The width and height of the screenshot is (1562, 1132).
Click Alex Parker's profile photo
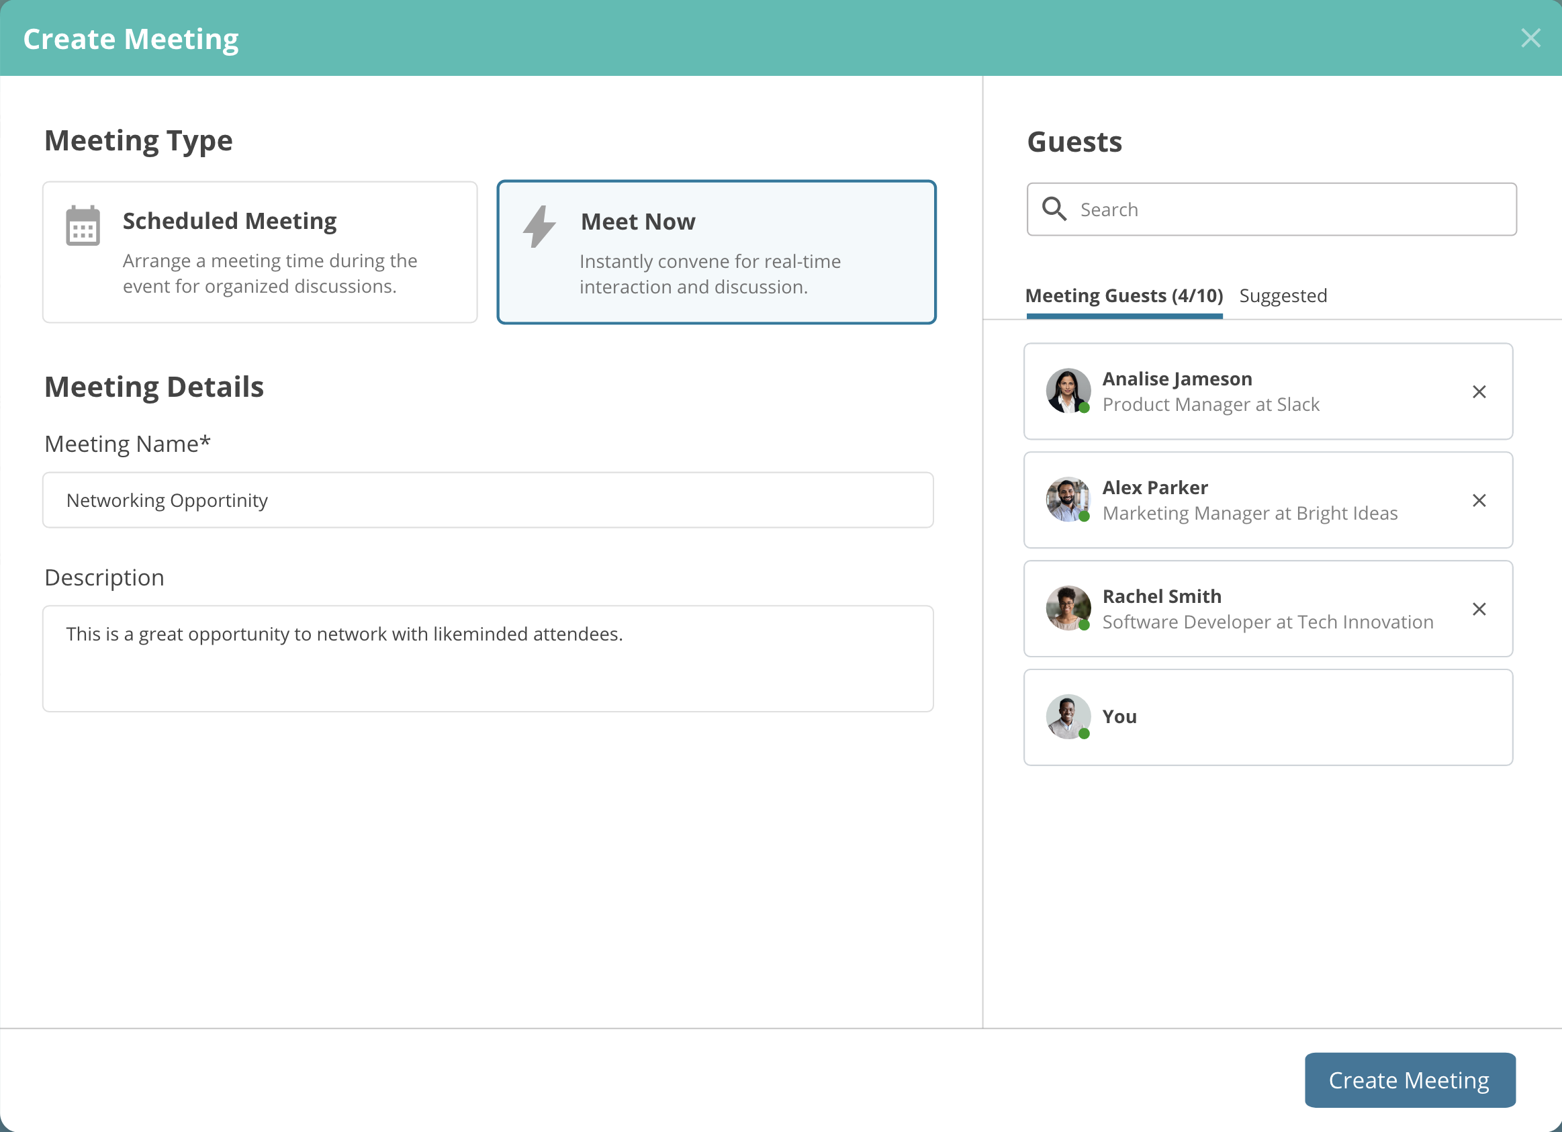(x=1068, y=500)
